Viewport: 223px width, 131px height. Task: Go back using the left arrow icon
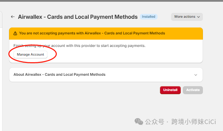13,17
